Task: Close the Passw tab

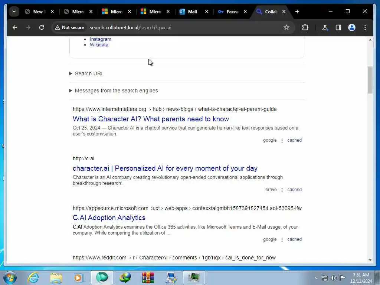Action: tap(245, 12)
